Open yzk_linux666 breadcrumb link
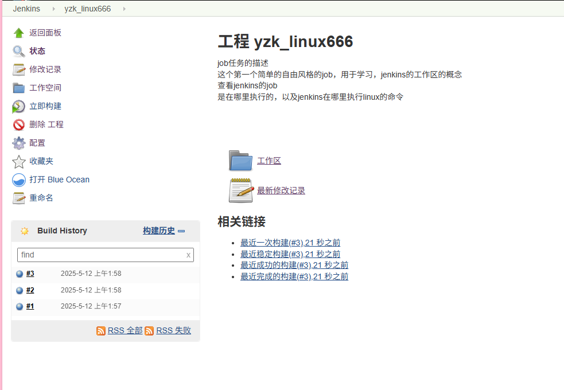Viewport: 564px width, 390px height. tap(87, 9)
